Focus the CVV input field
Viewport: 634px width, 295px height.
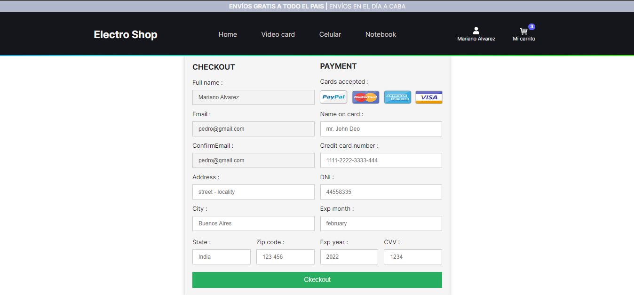tap(412, 256)
